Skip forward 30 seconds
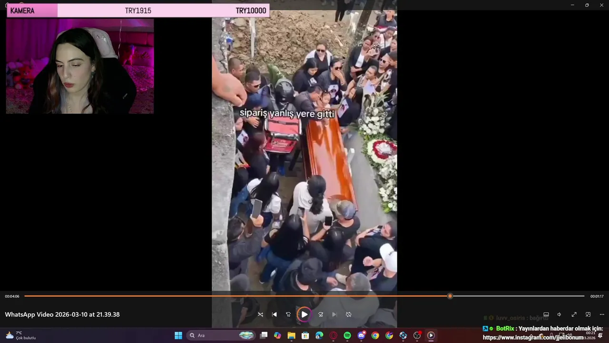 tap(321, 314)
